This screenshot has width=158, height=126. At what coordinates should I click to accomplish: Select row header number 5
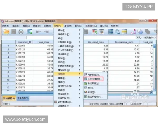[8, 61]
